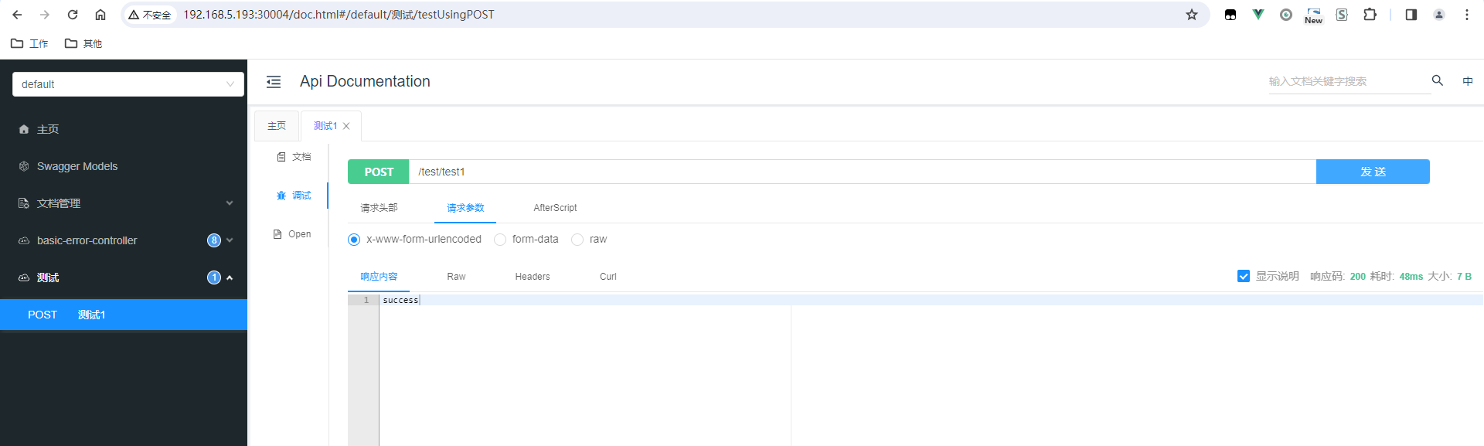Bookmark this page with the star icon

point(1192,15)
